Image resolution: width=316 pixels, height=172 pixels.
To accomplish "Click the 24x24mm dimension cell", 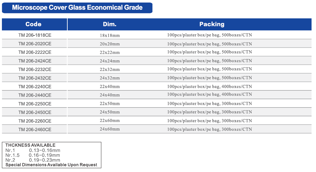I will [110, 61].
